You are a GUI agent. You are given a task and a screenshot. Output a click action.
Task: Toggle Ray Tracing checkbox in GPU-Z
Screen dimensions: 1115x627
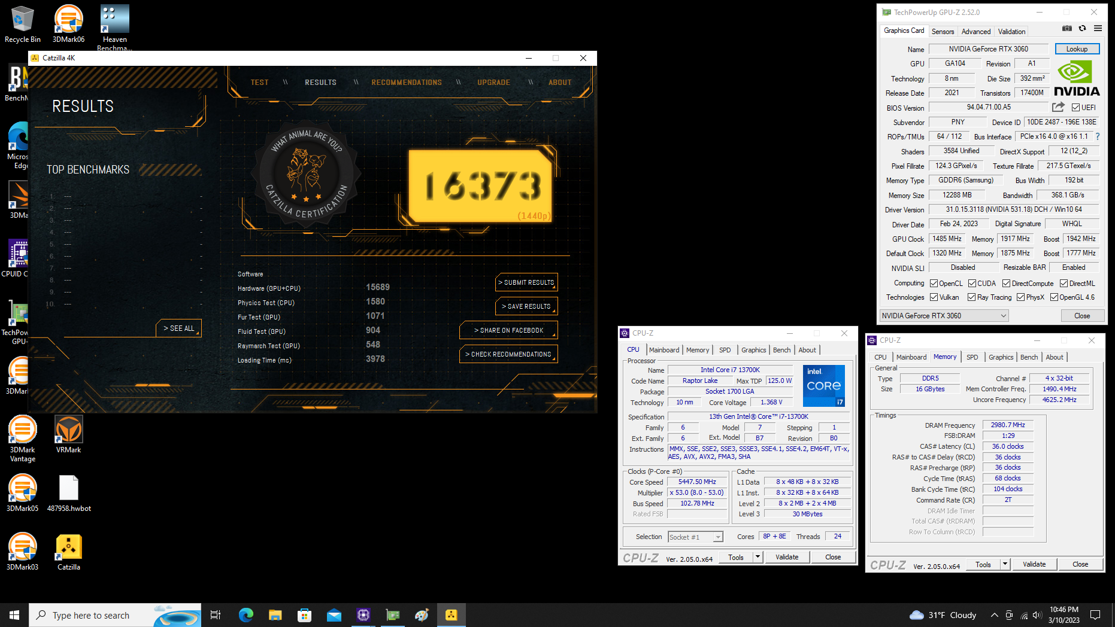click(x=971, y=297)
